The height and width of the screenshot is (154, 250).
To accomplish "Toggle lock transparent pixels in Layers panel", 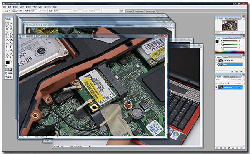I will click(221, 83).
